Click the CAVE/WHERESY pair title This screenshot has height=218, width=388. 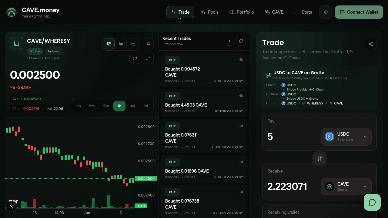pos(48,41)
